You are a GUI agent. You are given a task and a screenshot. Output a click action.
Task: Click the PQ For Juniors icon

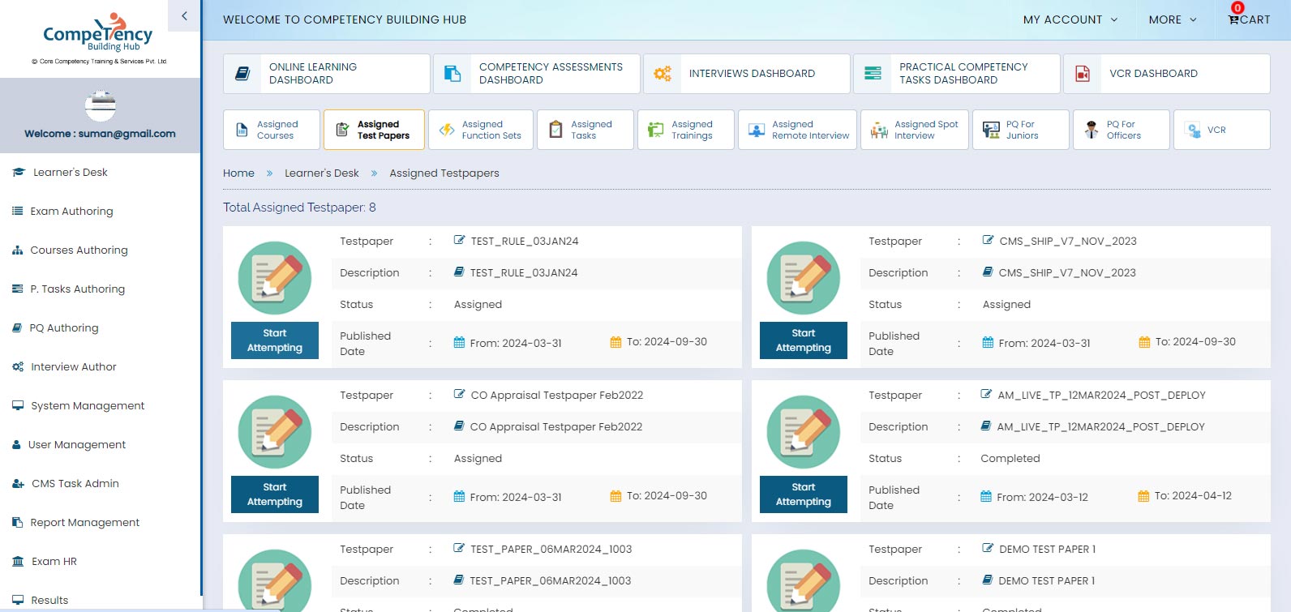[991, 130]
